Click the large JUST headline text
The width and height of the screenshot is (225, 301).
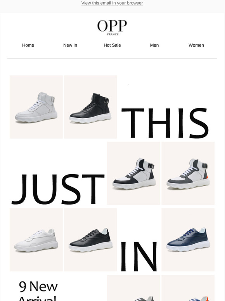[x=58, y=189]
